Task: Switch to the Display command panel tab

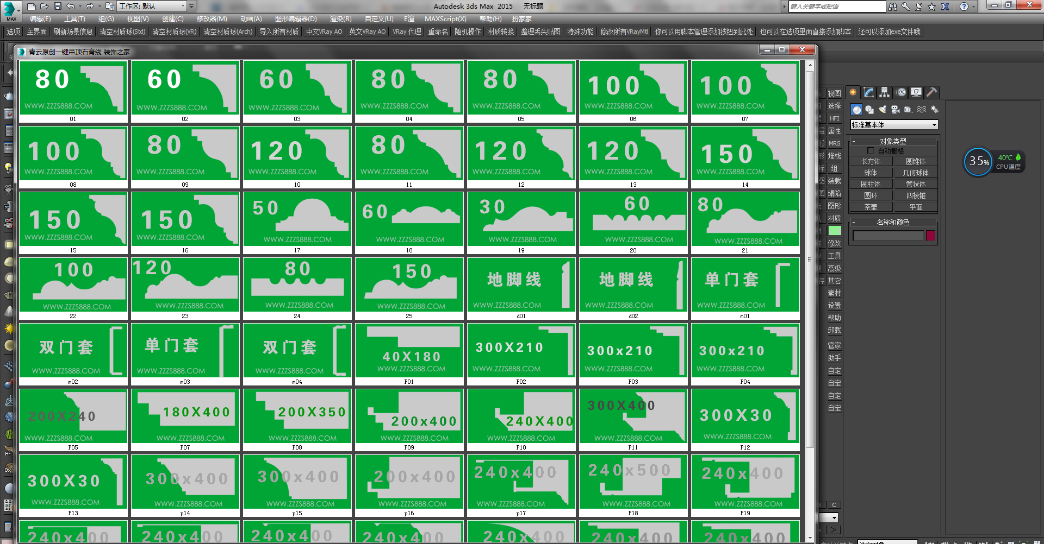Action: [x=917, y=92]
